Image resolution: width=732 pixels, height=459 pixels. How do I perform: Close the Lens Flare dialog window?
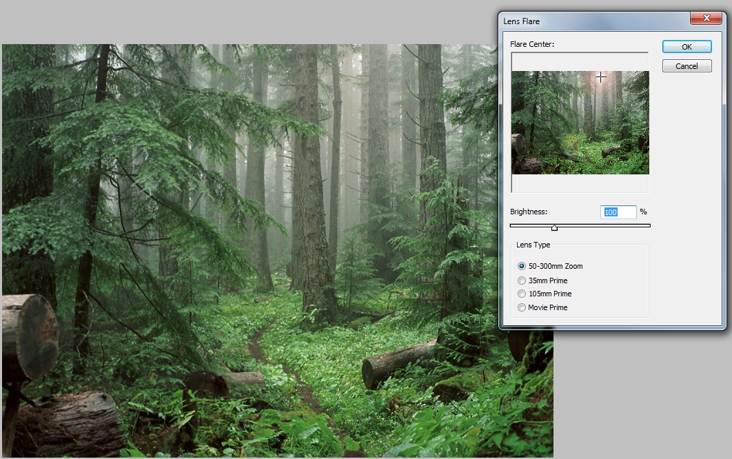(x=706, y=18)
